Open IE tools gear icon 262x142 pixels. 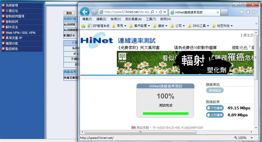[254, 12]
